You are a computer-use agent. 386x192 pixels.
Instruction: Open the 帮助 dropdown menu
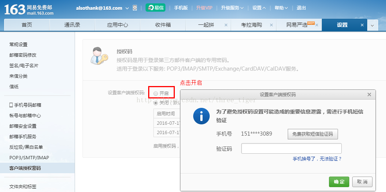(x=281, y=8)
